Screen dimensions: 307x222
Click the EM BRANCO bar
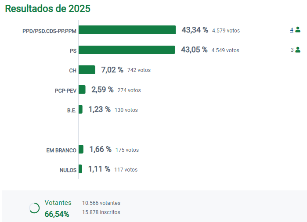coord(81,149)
